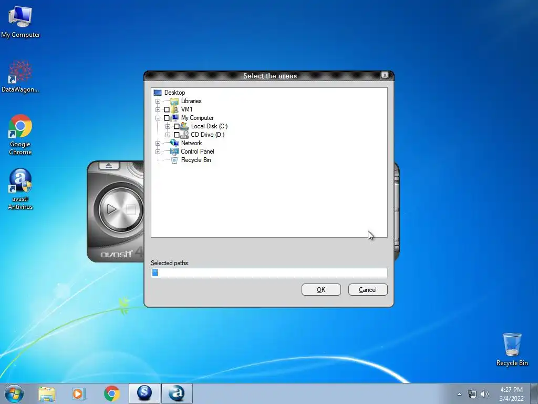Check the My Computer checkbox

167,118
